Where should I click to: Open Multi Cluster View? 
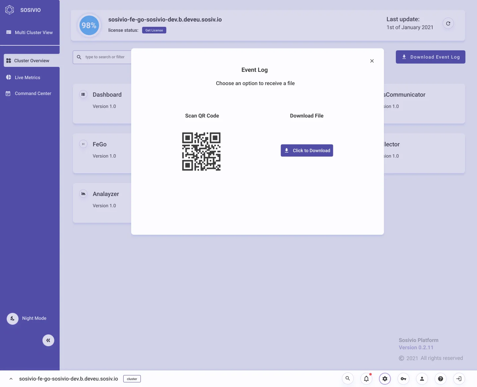(x=30, y=32)
